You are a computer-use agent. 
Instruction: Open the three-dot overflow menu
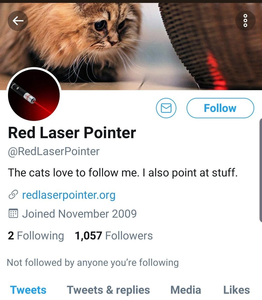(x=245, y=21)
